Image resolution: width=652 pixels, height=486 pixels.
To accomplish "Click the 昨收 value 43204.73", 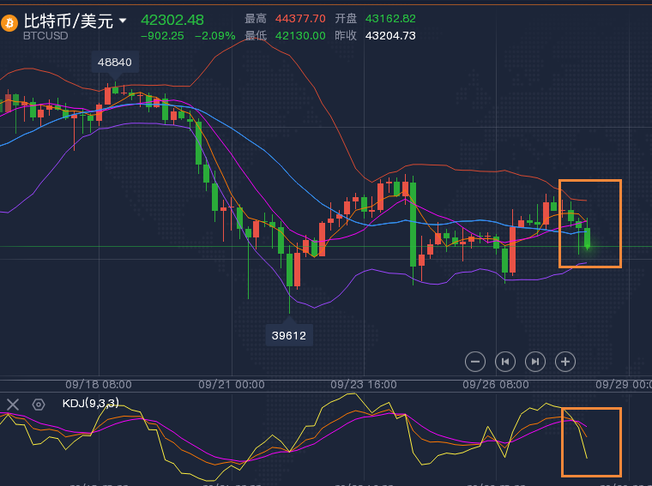I will point(390,35).
